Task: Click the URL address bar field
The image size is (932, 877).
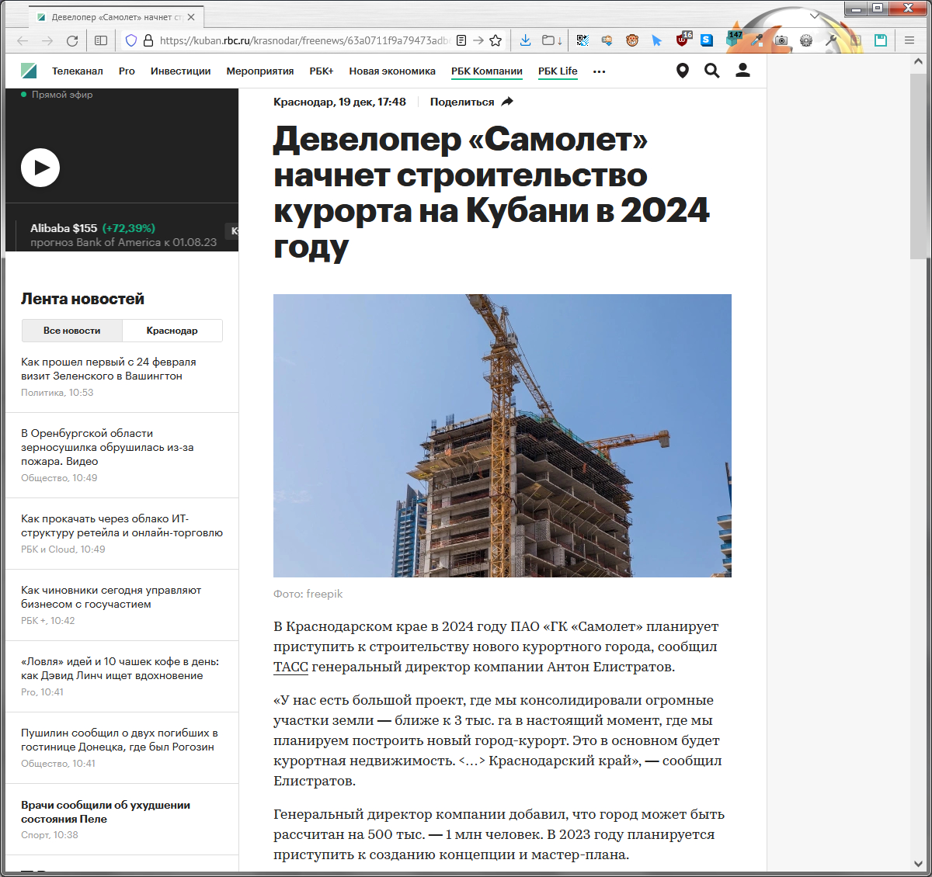Action: click(304, 40)
